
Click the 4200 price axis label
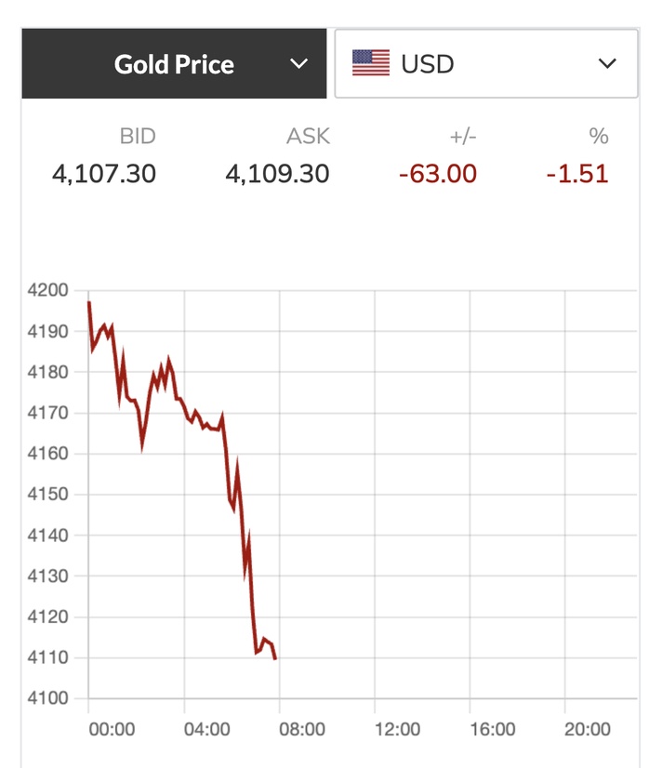click(x=46, y=290)
